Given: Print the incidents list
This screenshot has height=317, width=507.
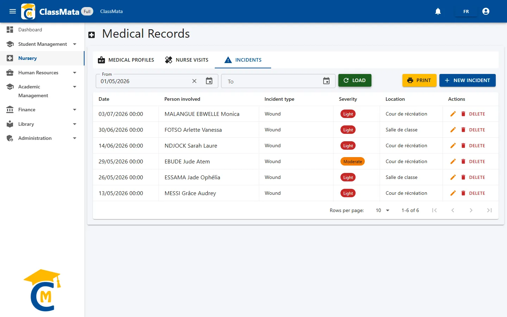Looking at the screenshot, I should [x=419, y=80].
